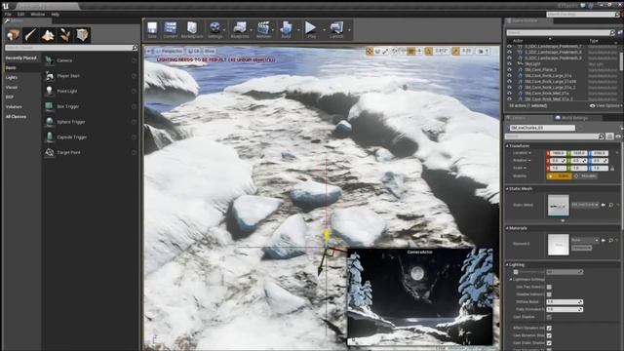Open the Play options dropdown arrow
Screen dimensions: 624x351
point(324,30)
